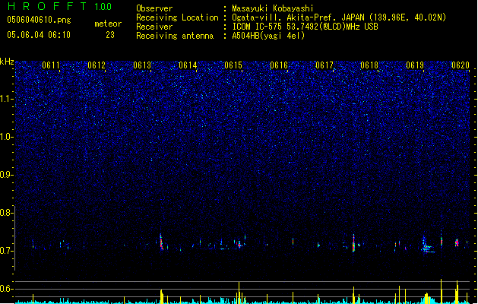Click the A504HB(yagi 4el) antenna text
The width and height of the screenshot is (478, 304).
click(268, 36)
